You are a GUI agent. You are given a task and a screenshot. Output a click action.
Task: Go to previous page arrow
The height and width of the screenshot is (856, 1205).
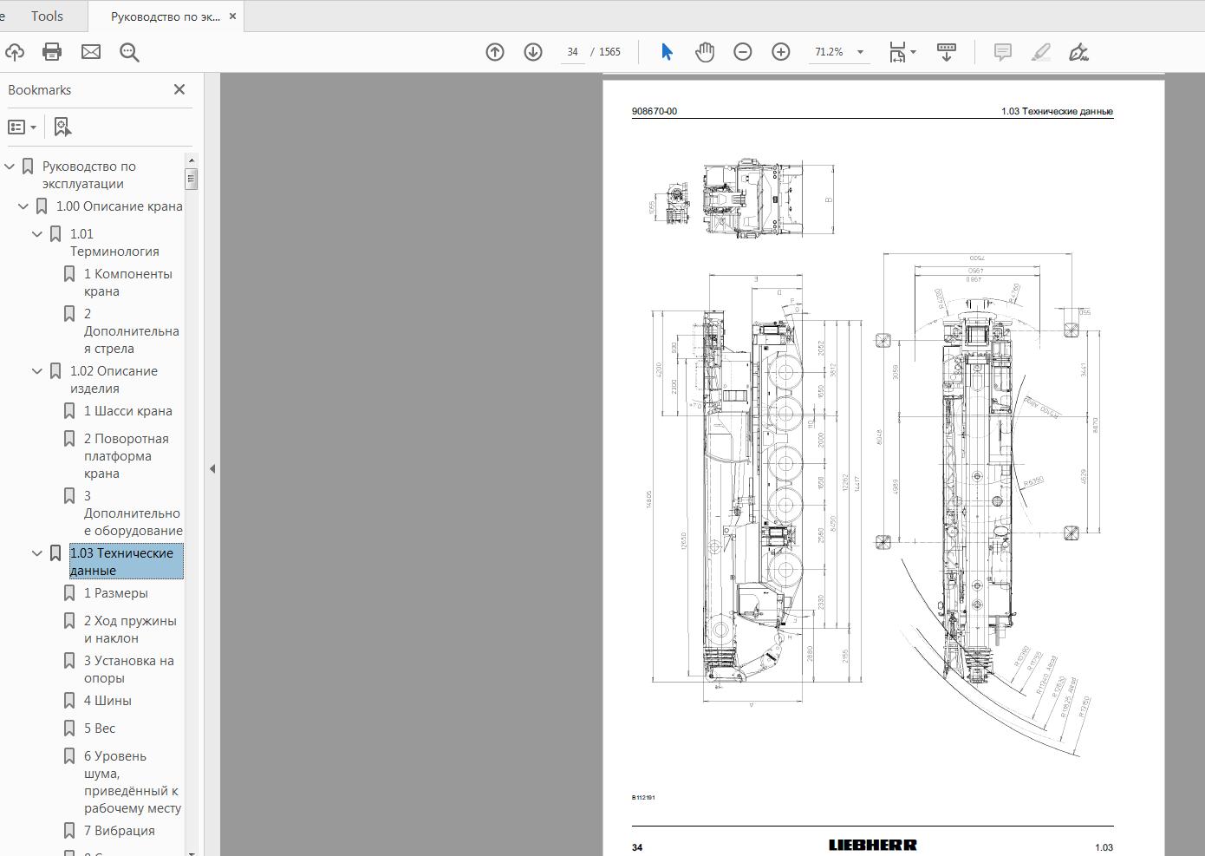coord(495,52)
